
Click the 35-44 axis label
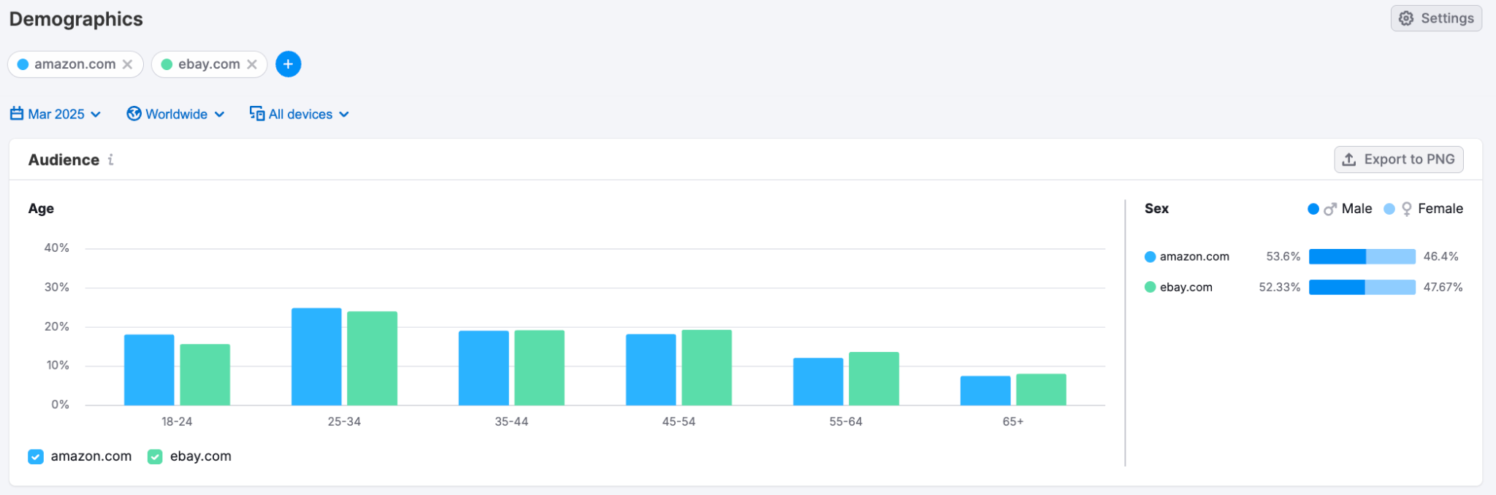tap(511, 421)
